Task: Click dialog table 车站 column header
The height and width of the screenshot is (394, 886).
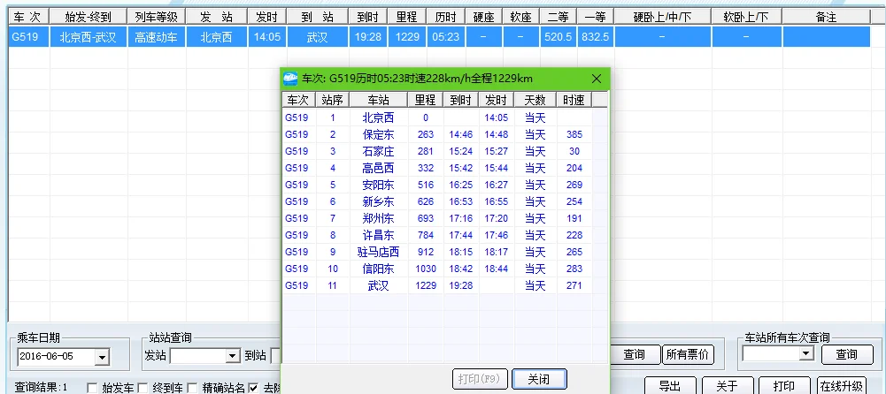Action: tap(379, 100)
